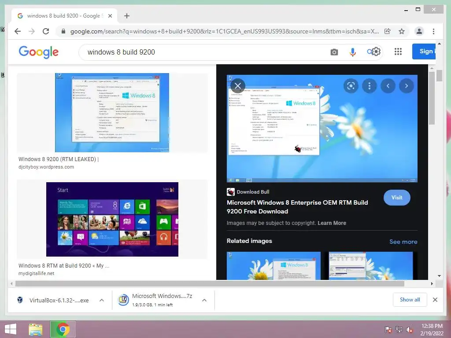Go back to the previous page
The image size is (451, 338).
click(18, 31)
